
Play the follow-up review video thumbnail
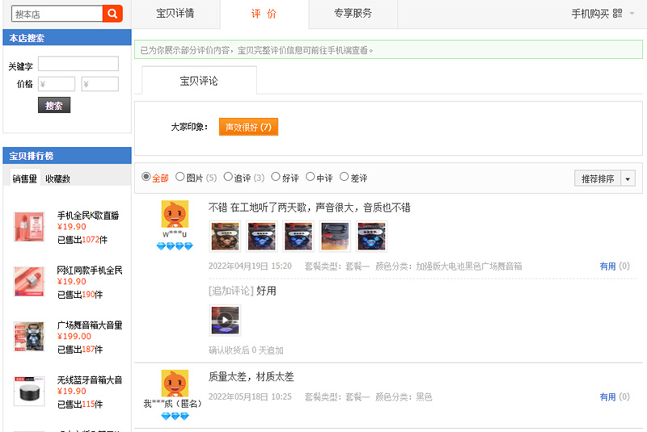pyautogui.click(x=225, y=320)
